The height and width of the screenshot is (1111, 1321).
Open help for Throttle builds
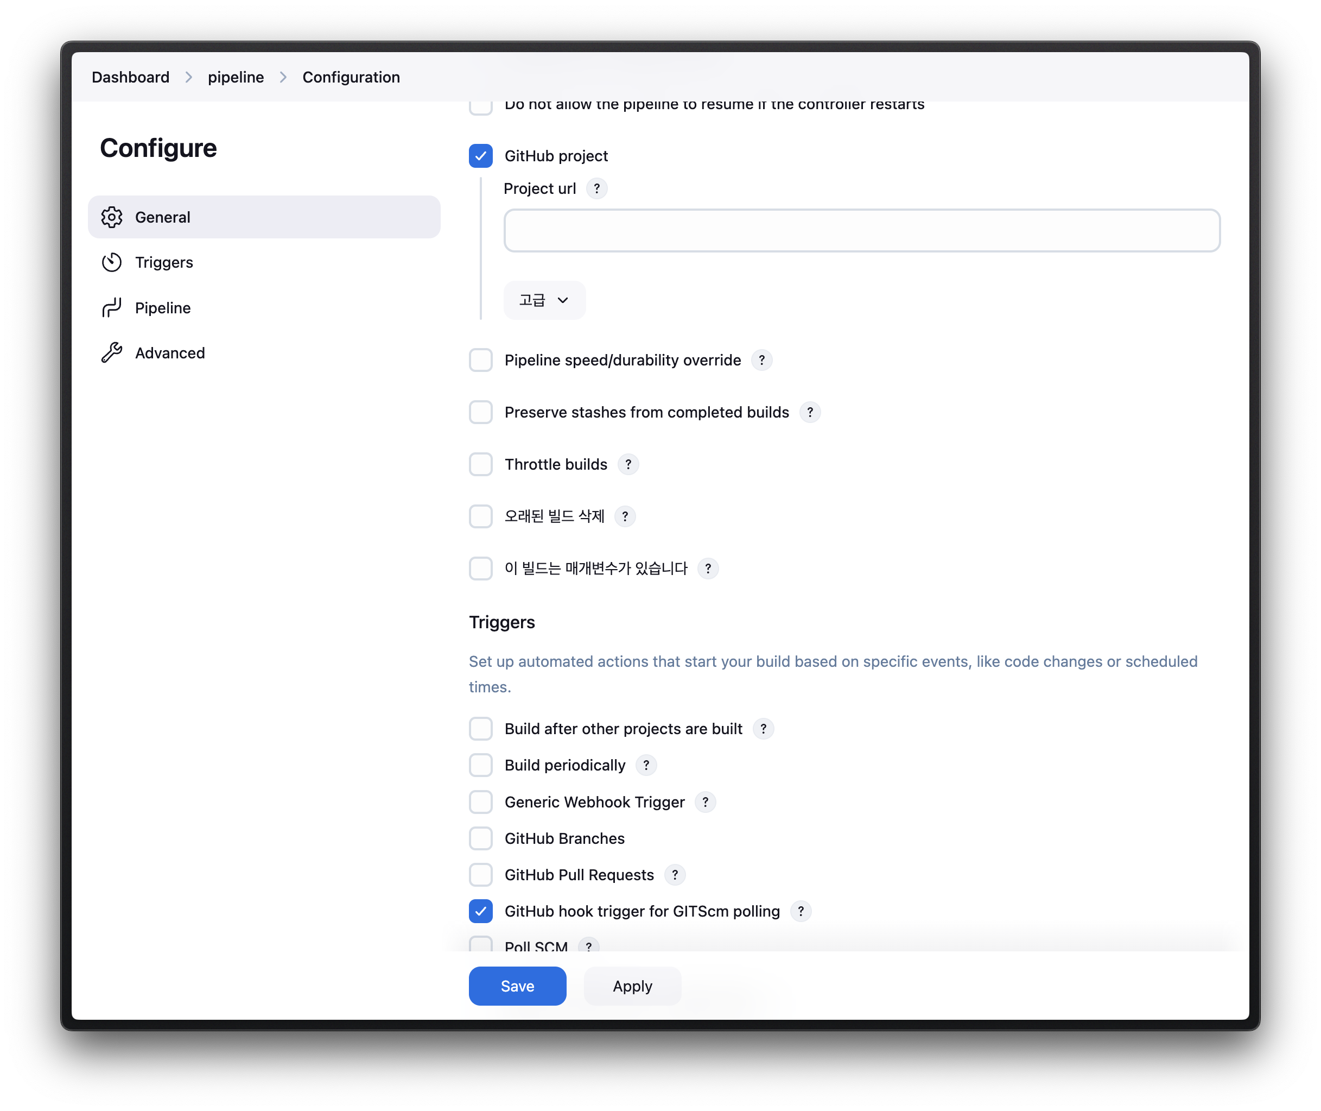tap(628, 465)
